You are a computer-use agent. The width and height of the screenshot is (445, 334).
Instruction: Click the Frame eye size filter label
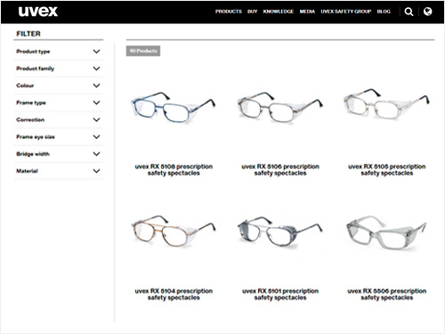point(36,137)
